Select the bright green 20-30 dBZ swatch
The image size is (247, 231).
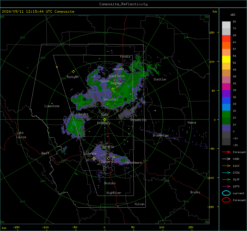(x=226, y=114)
